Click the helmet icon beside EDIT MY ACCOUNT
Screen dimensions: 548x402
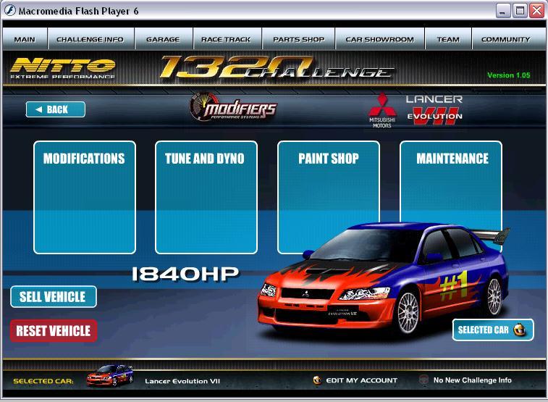317,380
